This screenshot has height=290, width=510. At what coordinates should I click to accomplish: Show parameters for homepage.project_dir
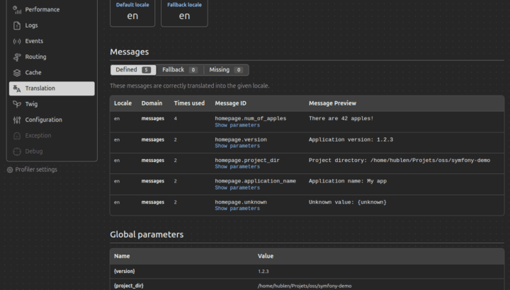click(237, 167)
